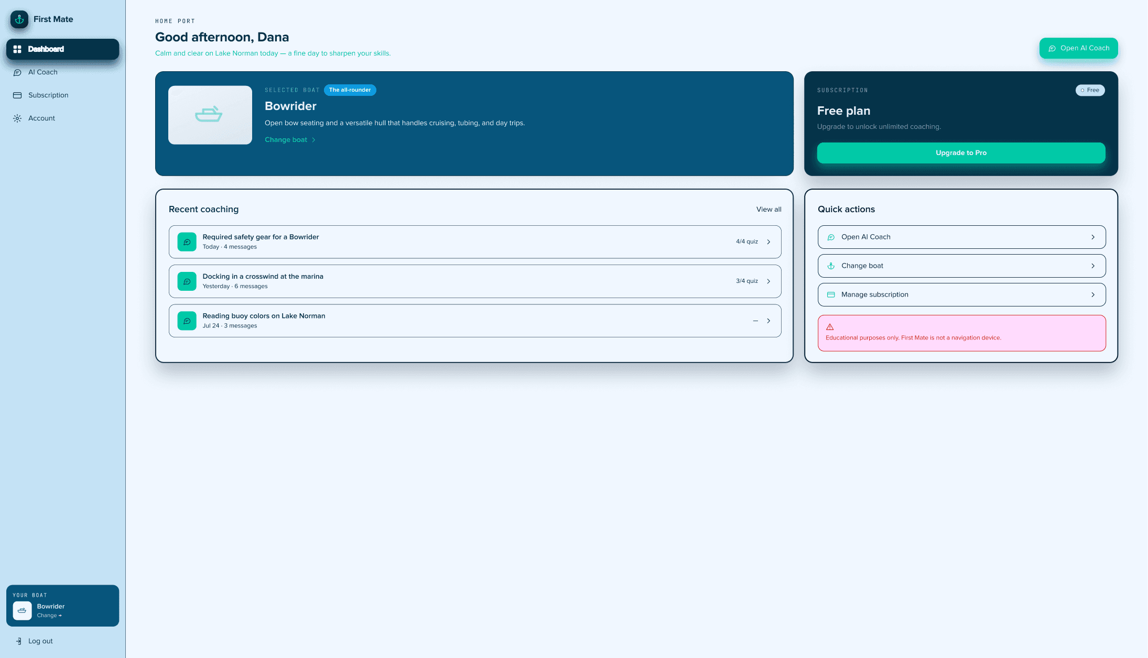This screenshot has height=658, width=1148.
Task: Open the Account sidebar item
Action: click(63, 118)
